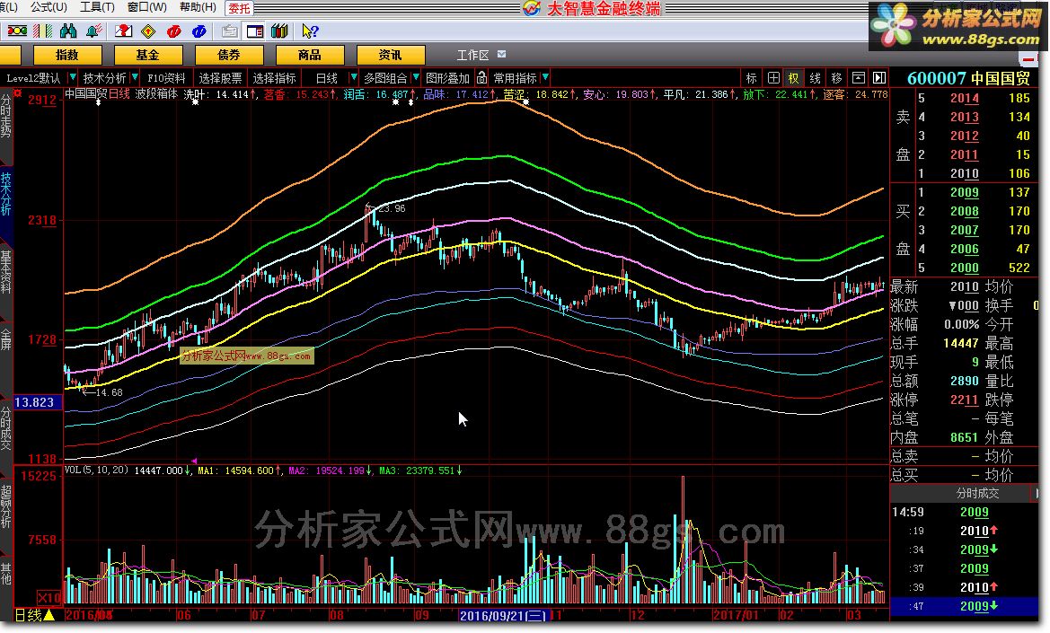
Task: Select the highlighted :47 trade record row
Action: 963,606
